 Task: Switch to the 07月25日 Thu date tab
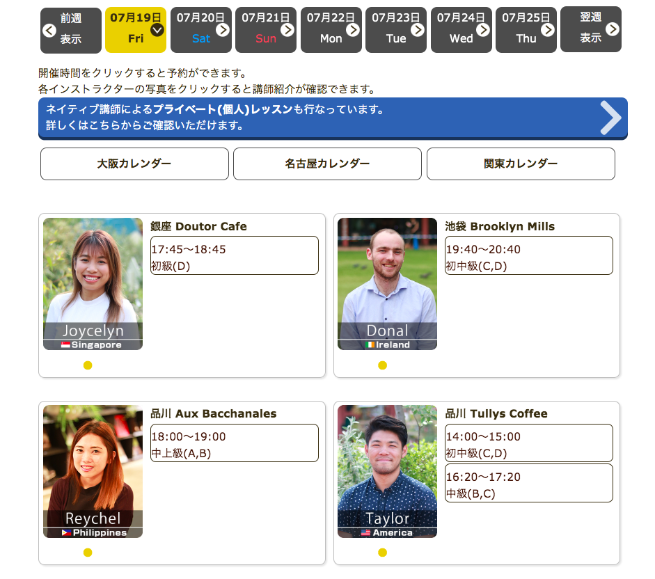point(526,30)
